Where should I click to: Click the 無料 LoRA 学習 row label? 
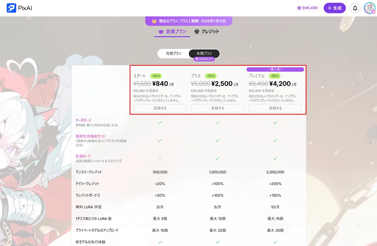88,207
